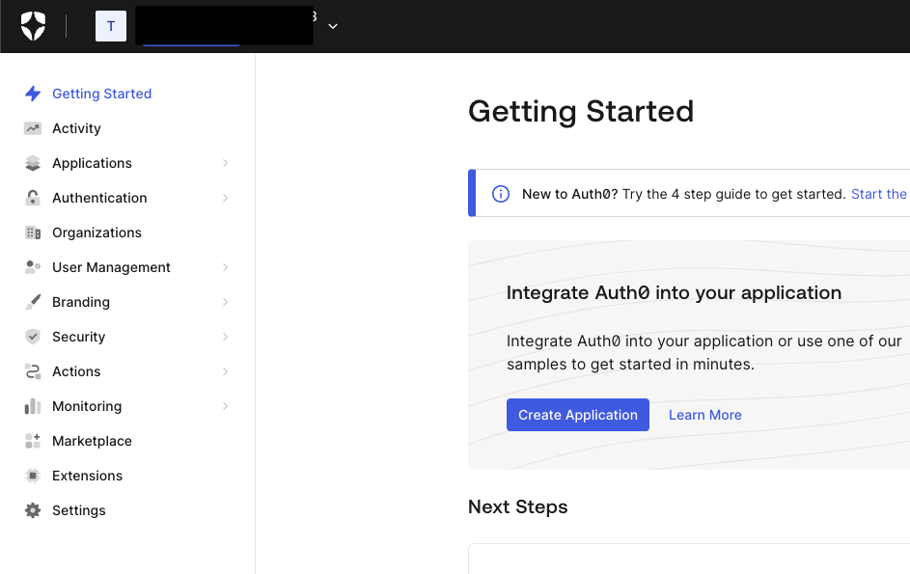Expand the Applications submenu chevron
Image resolution: width=910 pixels, height=574 pixels.
[225, 163]
